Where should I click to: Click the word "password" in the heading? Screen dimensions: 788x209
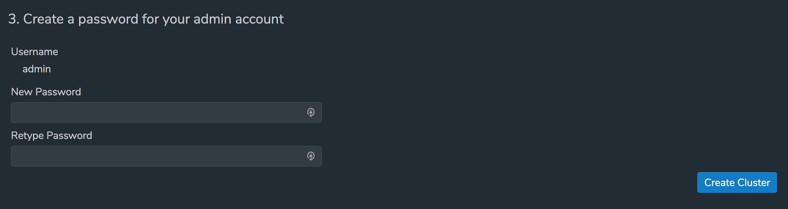108,19
